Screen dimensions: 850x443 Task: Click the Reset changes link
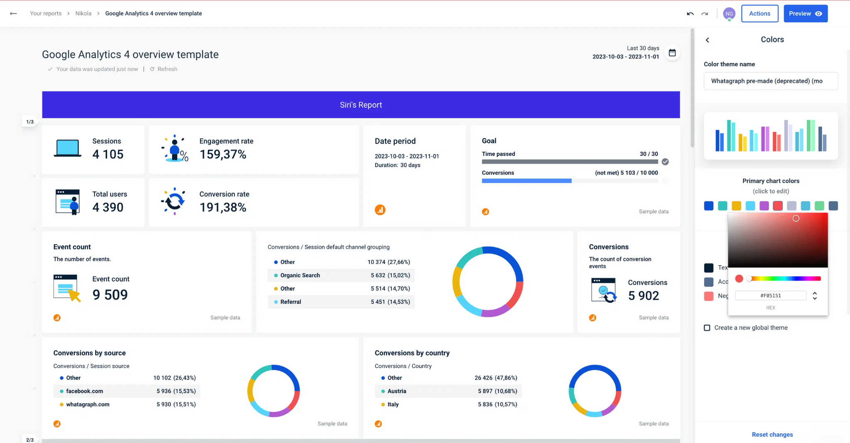pos(772,434)
